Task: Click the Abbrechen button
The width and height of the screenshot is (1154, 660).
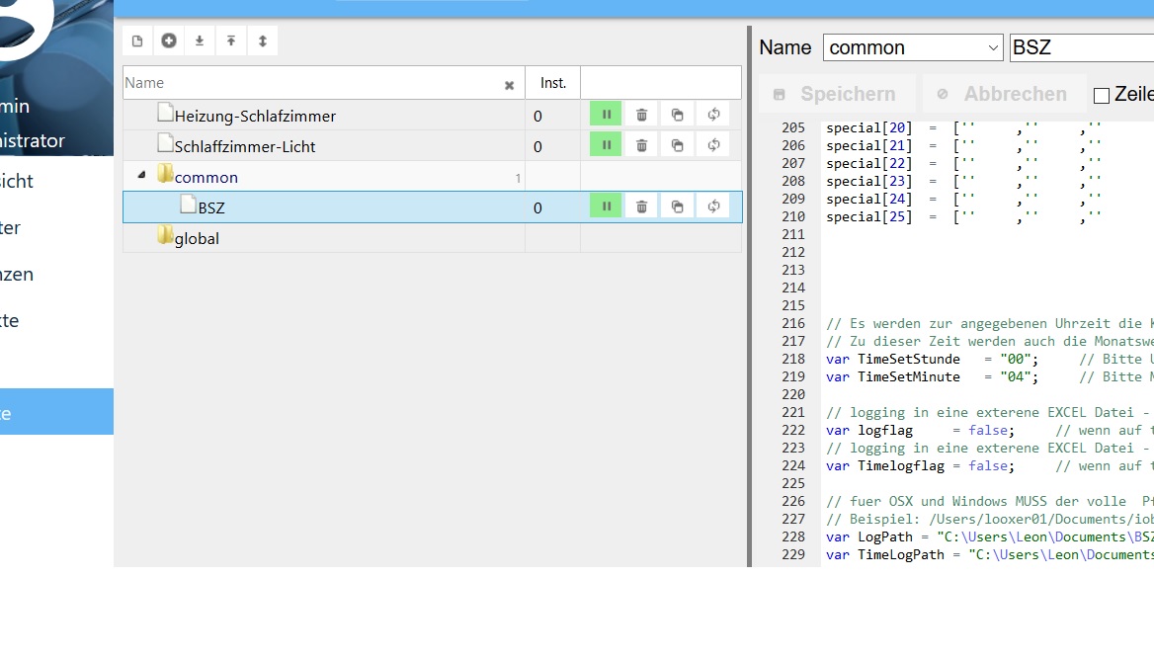Action: (x=1004, y=94)
